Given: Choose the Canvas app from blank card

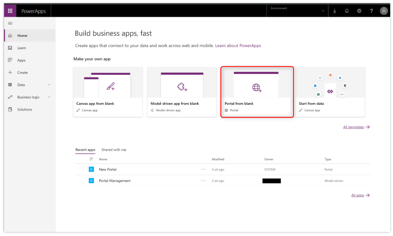Looking at the screenshot, I should coord(108,92).
